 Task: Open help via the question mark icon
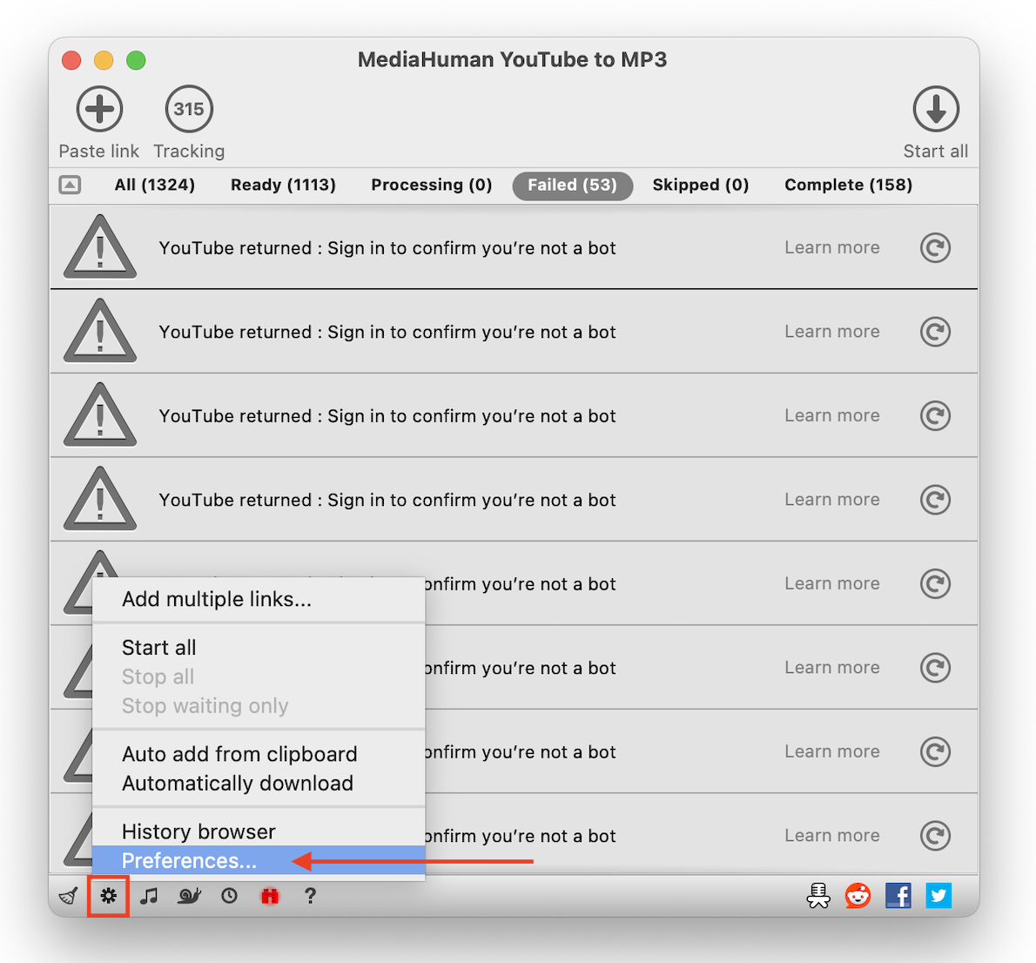pyautogui.click(x=310, y=896)
